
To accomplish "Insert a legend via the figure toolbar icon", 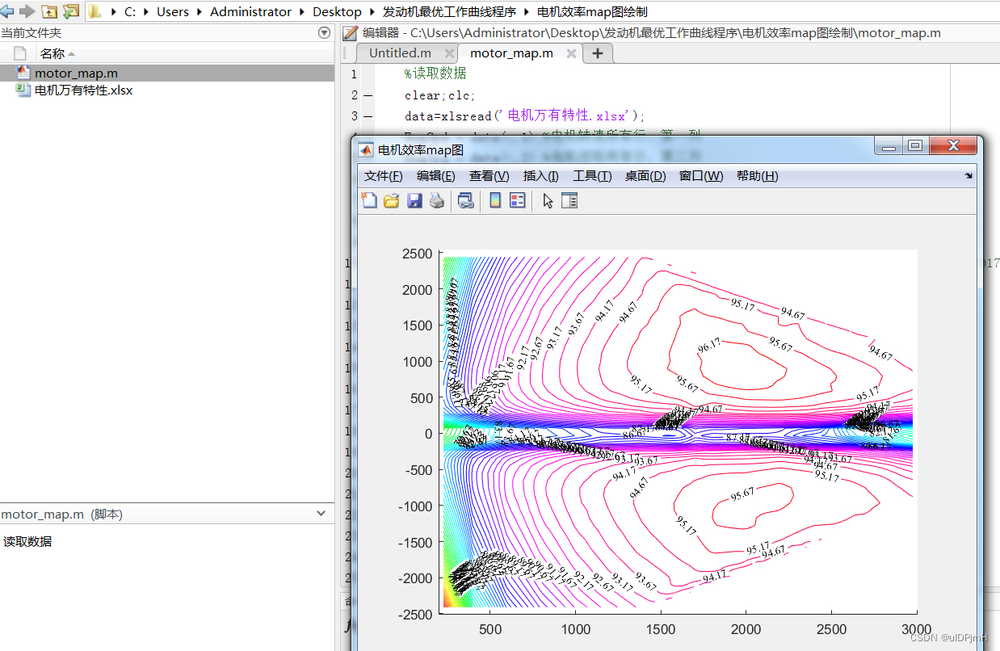I will (518, 200).
